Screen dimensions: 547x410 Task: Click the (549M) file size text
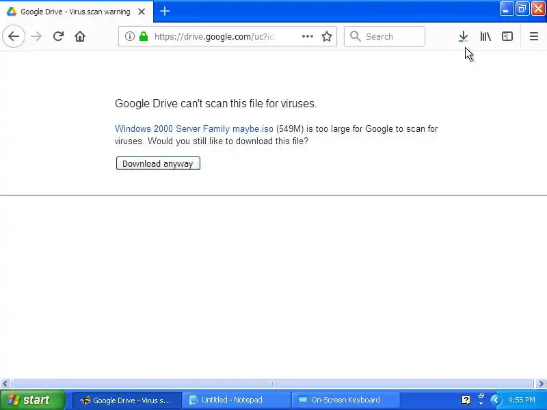coord(290,128)
